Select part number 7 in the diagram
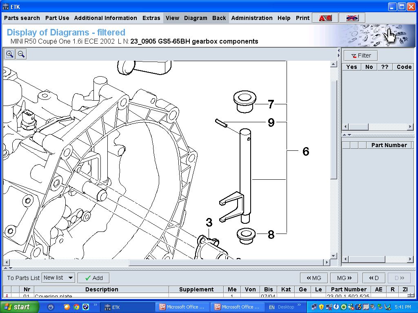Viewport: 418px width, 313px height. pos(271,104)
